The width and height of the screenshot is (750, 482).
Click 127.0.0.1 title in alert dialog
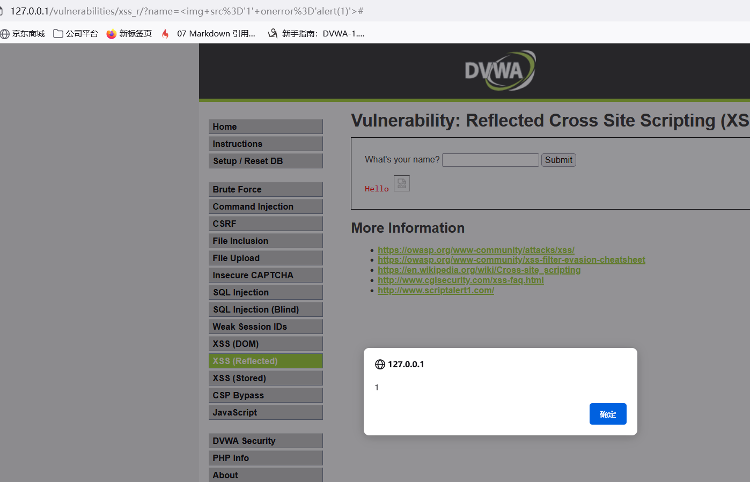tap(406, 365)
